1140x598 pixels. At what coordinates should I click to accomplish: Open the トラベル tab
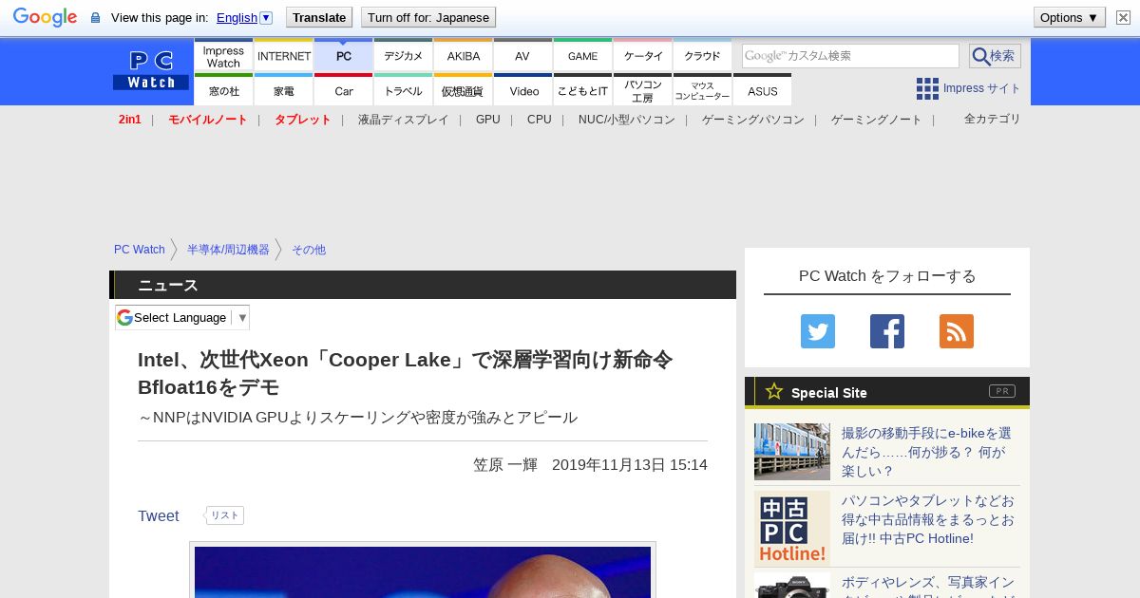click(x=404, y=90)
